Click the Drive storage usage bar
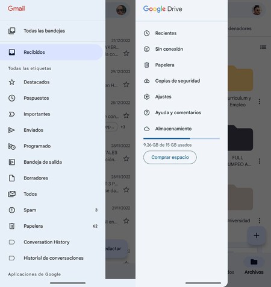The width and height of the screenshot is (271, 287). 181,138
